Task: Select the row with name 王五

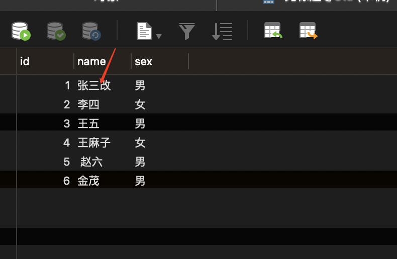Action: [x=88, y=123]
